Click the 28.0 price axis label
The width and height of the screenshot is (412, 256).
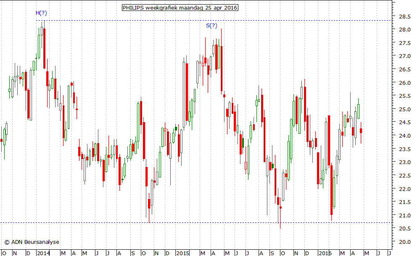tap(404, 30)
